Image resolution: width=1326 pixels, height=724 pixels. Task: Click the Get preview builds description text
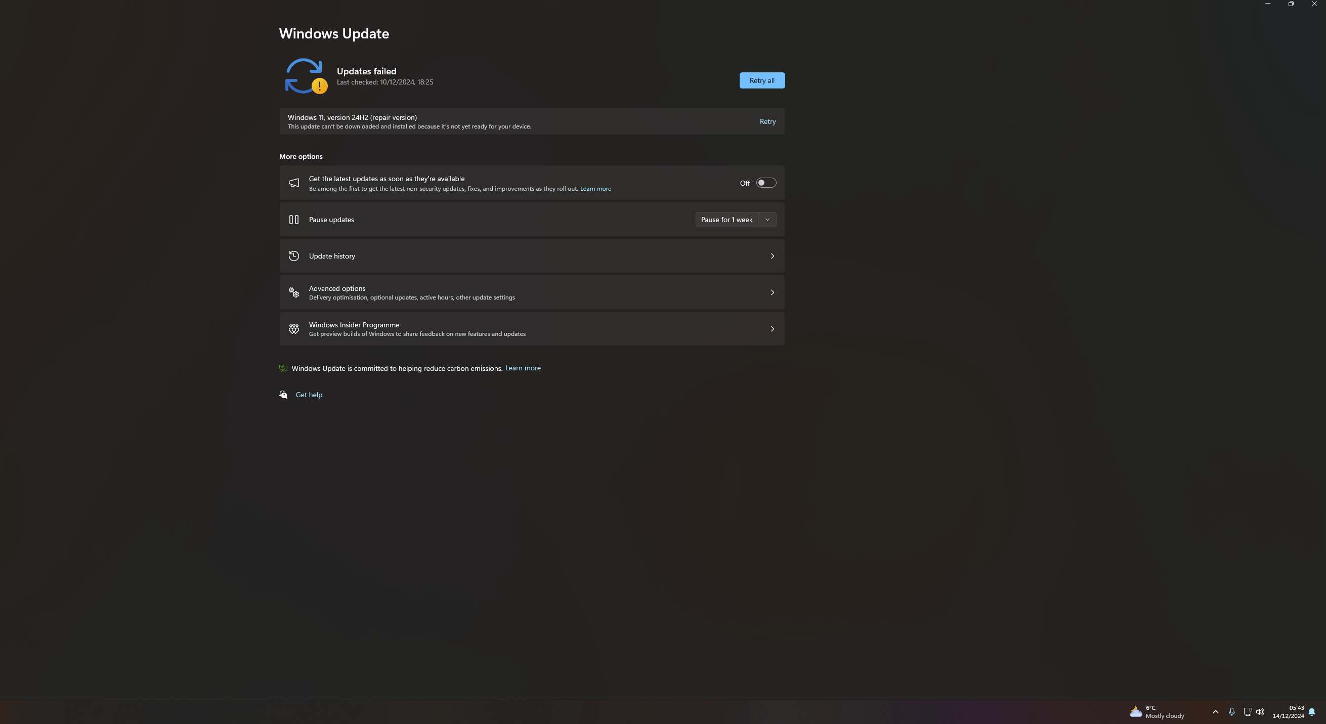pyautogui.click(x=417, y=334)
